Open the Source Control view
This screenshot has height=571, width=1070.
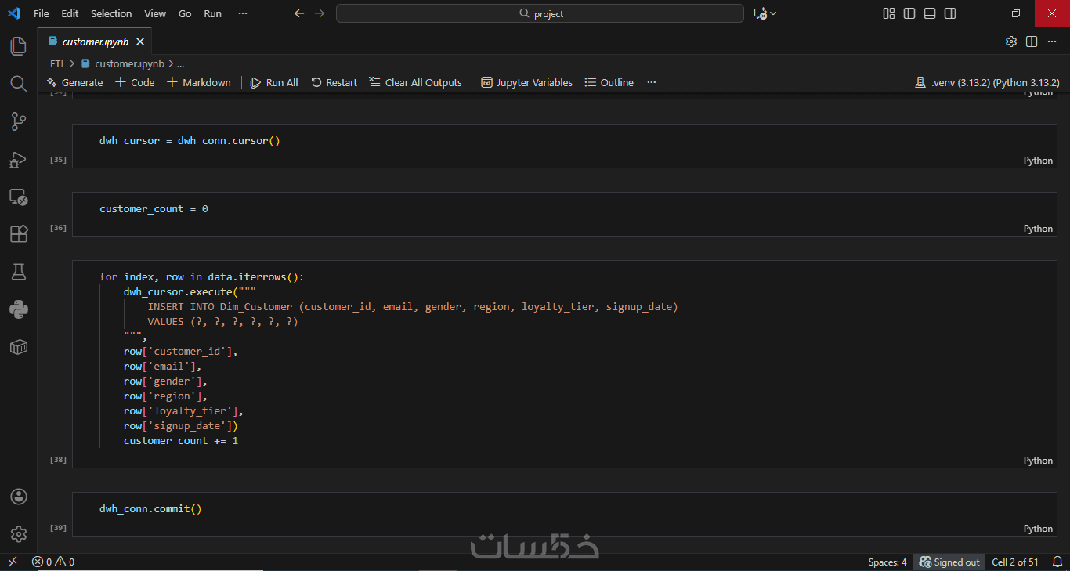18,121
